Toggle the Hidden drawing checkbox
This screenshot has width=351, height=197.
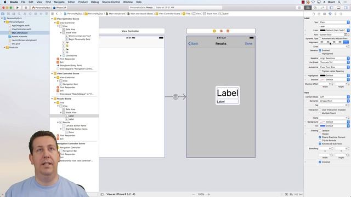click(320, 134)
